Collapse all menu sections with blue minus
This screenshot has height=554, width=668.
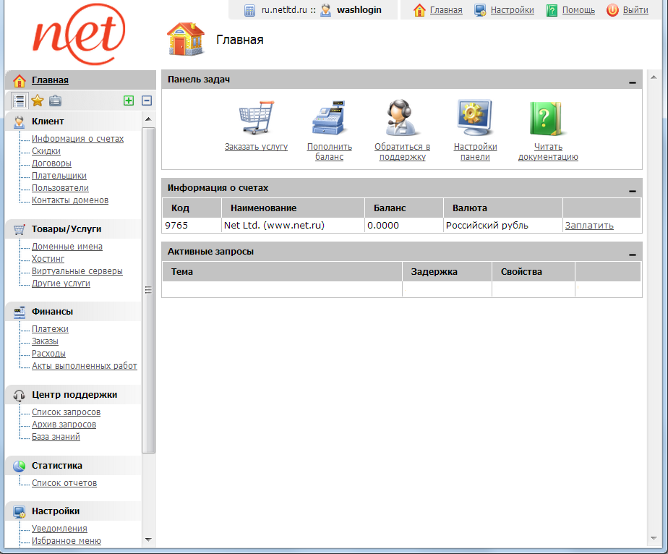click(147, 101)
